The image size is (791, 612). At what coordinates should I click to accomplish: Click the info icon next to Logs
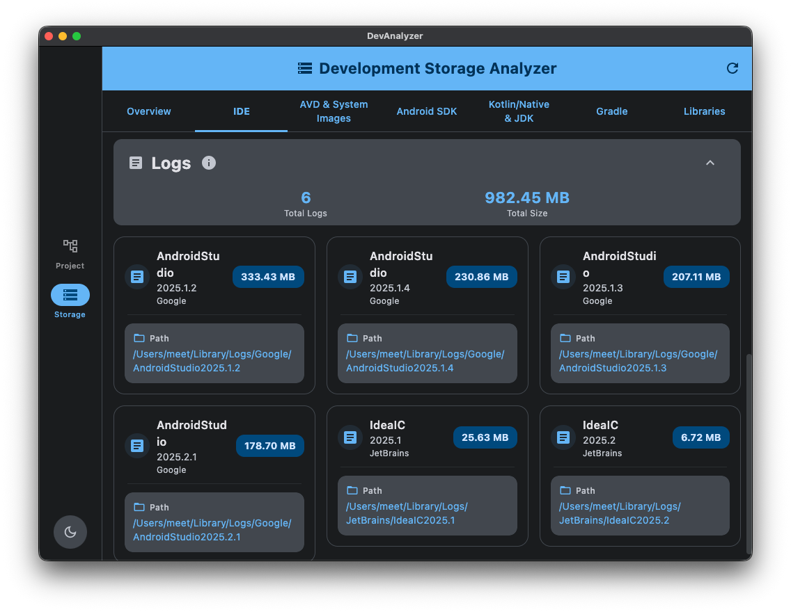click(x=209, y=163)
